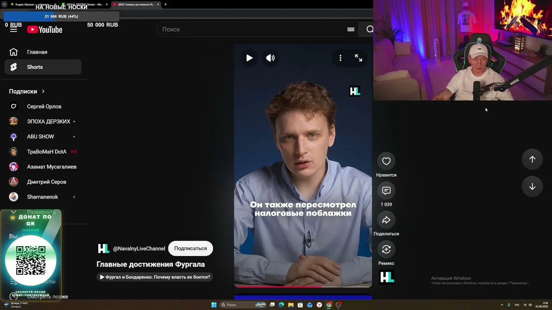This screenshot has width=552, height=310.
Task: Like the Short with the heart button
Action: (x=386, y=161)
